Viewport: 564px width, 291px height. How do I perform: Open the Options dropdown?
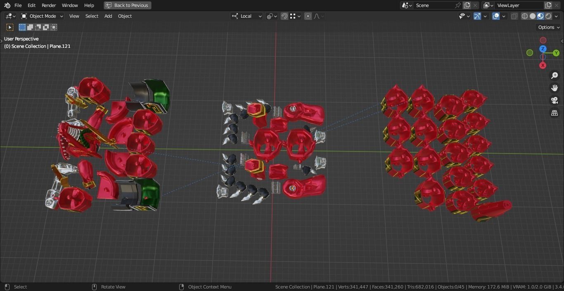[x=549, y=27]
